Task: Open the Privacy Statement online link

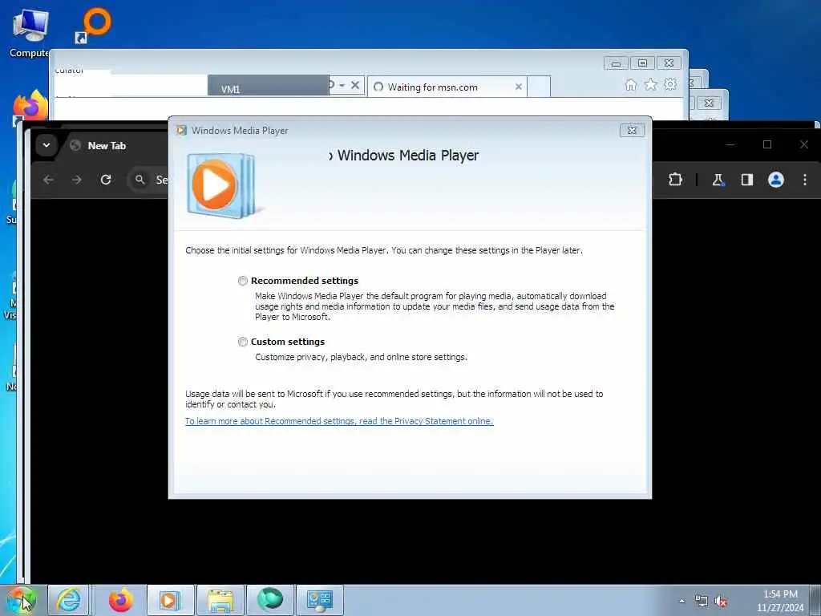Action: [x=339, y=421]
